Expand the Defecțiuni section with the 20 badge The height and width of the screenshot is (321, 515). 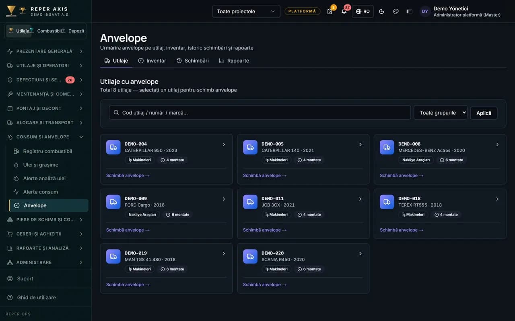pyautogui.click(x=46, y=80)
